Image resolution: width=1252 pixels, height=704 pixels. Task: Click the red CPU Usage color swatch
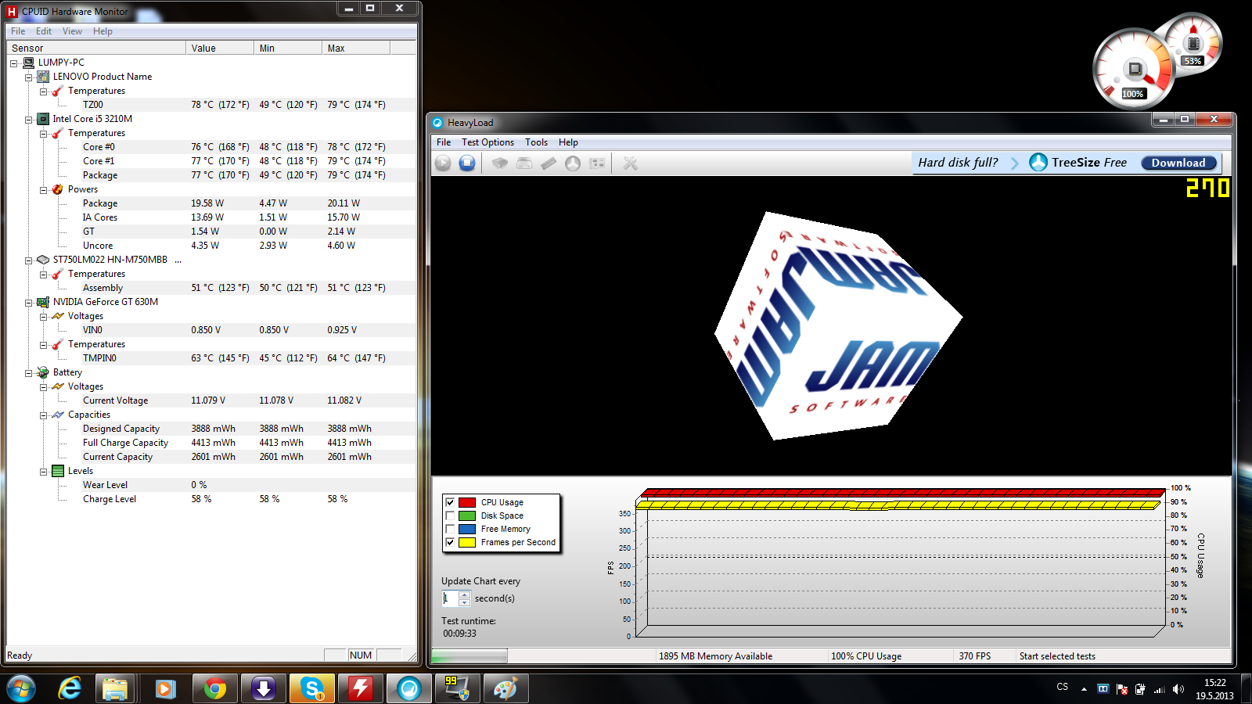pyautogui.click(x=467, y=502)
